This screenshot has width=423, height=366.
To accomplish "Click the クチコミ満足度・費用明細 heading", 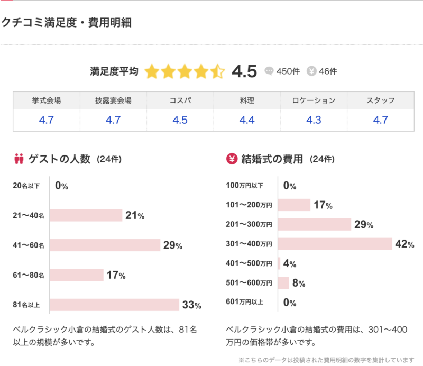I will [66, 22].
